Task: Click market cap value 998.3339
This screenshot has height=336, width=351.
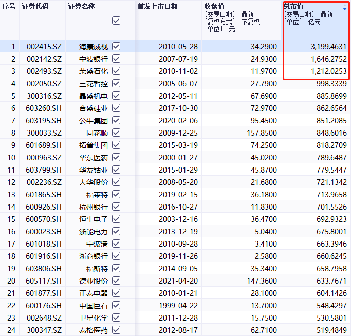Action: click(331, 84)
